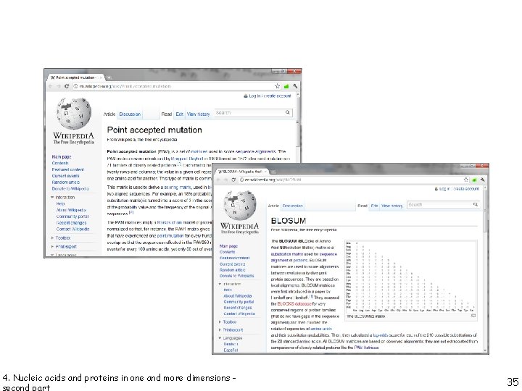This screenshot has height=391, width=522.
Task: Expand the Print/export section in the BLOSUM window sidebar
Action: 220,330
